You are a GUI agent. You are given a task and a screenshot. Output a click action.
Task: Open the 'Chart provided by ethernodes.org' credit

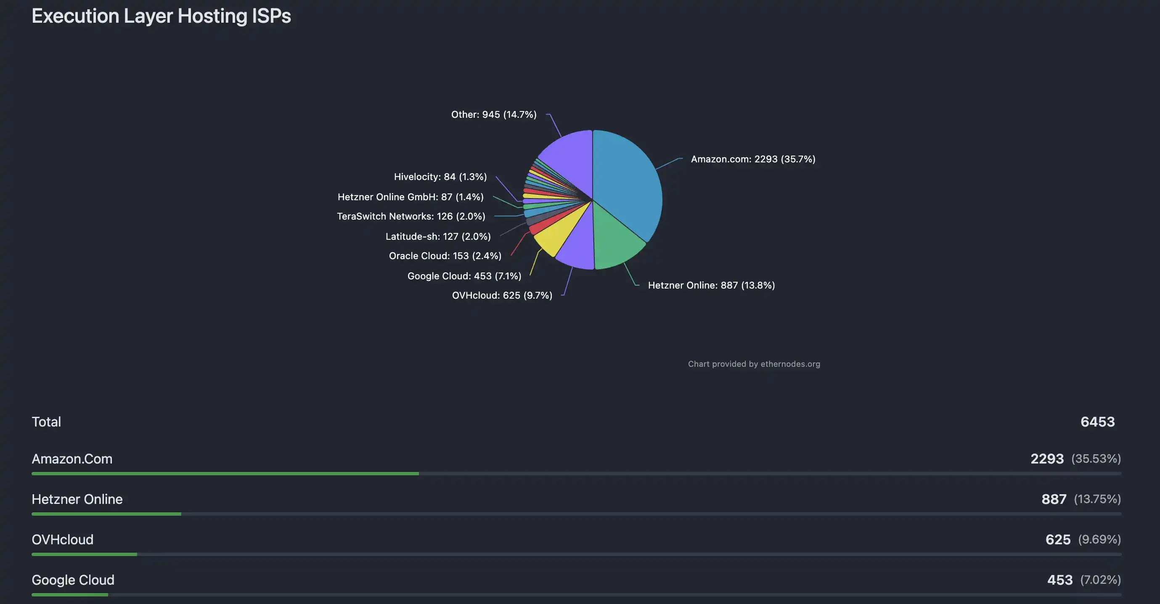(x=754, y=364)
